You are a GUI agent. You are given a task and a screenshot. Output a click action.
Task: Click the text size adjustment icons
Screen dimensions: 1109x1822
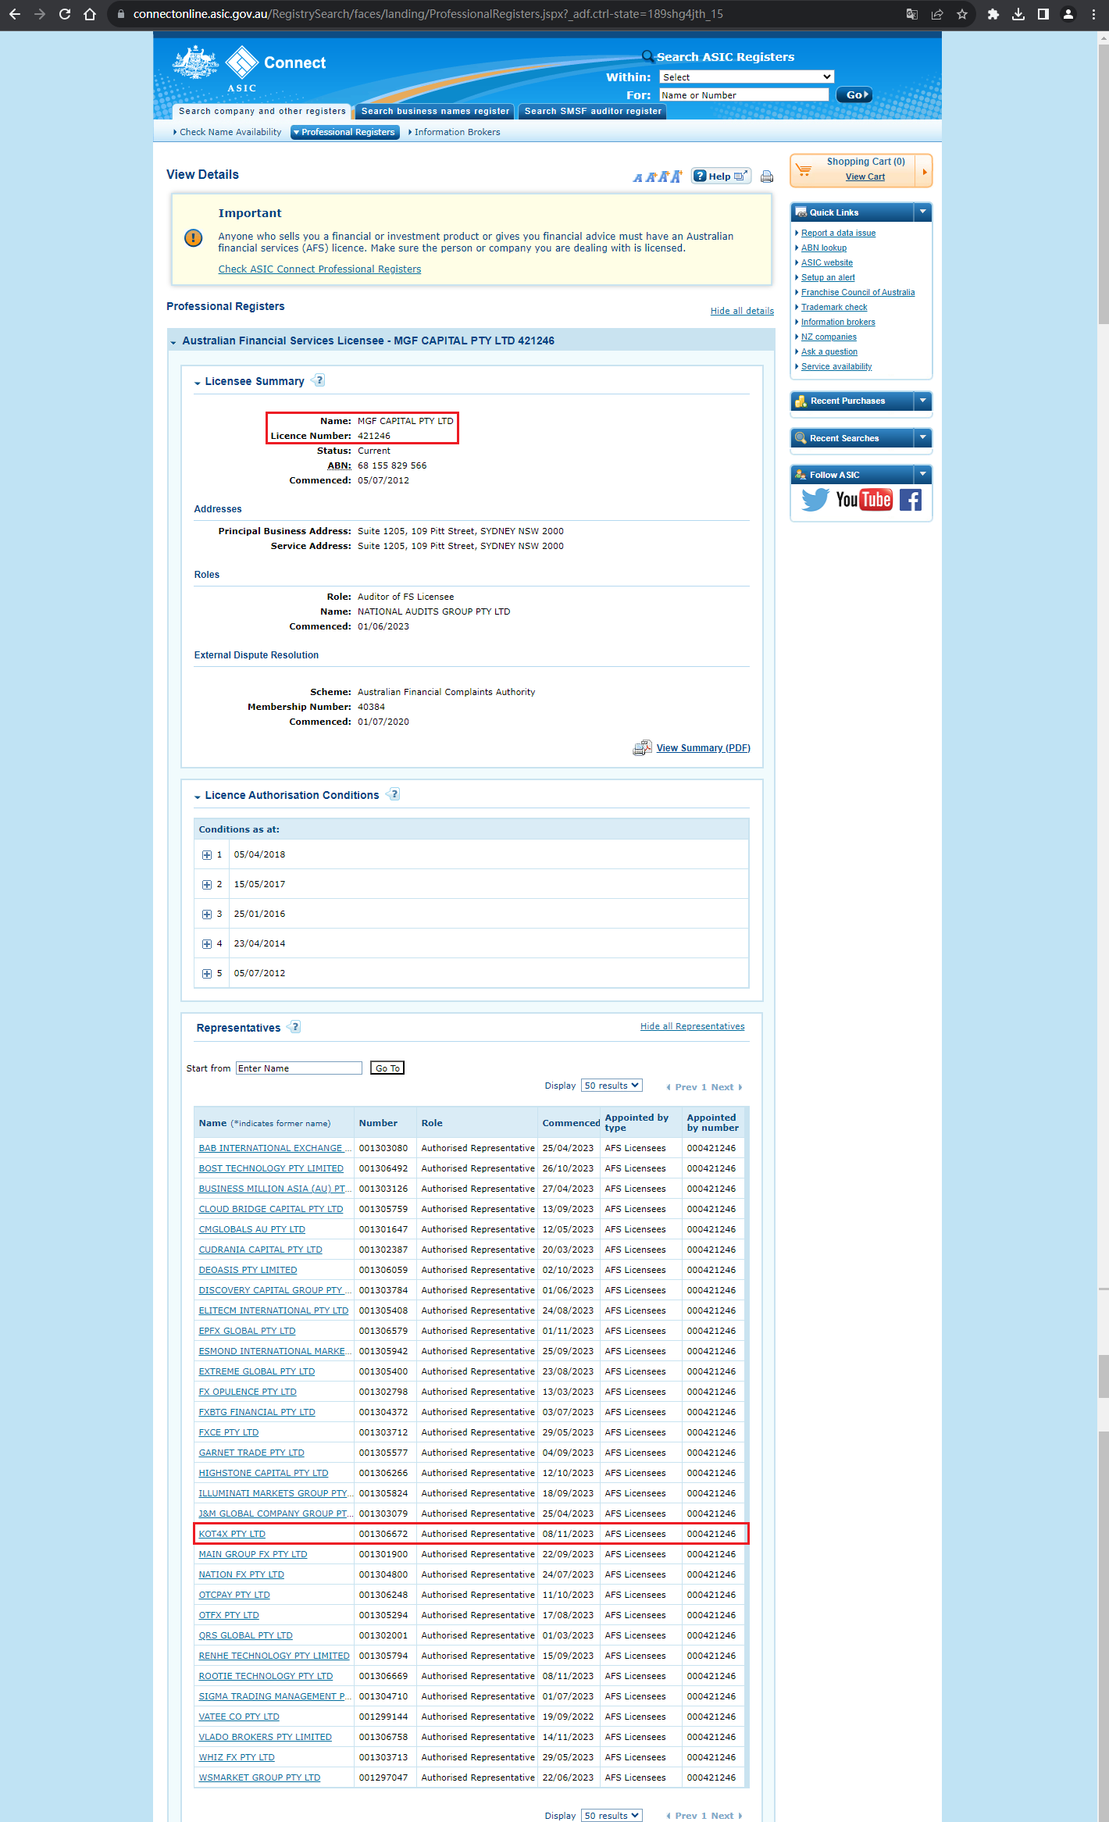tap(657, 176)
